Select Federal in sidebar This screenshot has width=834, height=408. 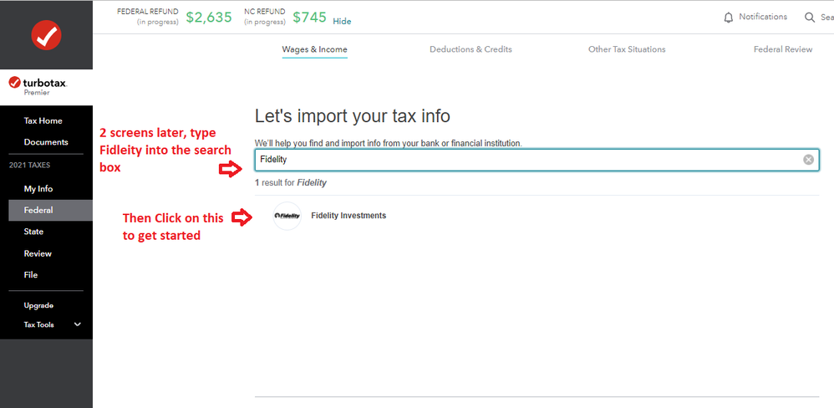tap(50, 210)
